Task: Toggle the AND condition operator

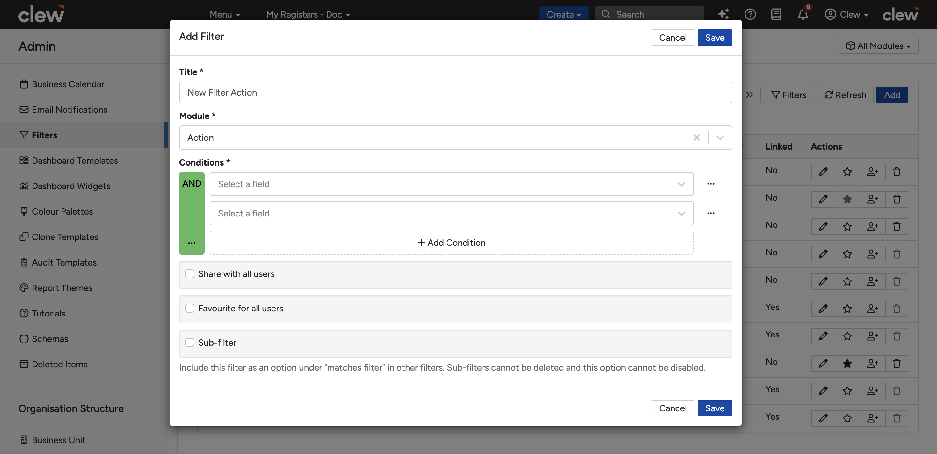Action: click(x=192, y=184)
